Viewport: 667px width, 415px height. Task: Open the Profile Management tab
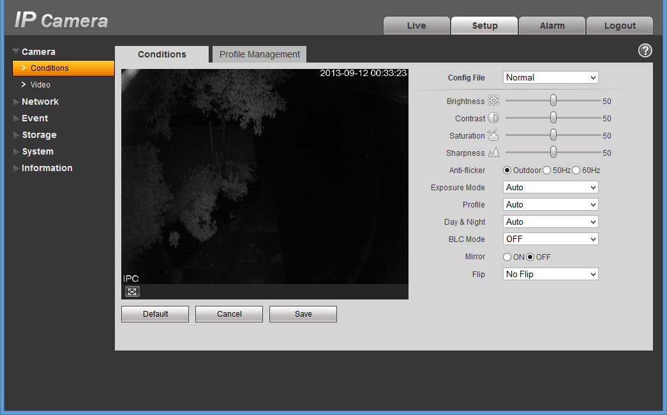tap(260, 54)
